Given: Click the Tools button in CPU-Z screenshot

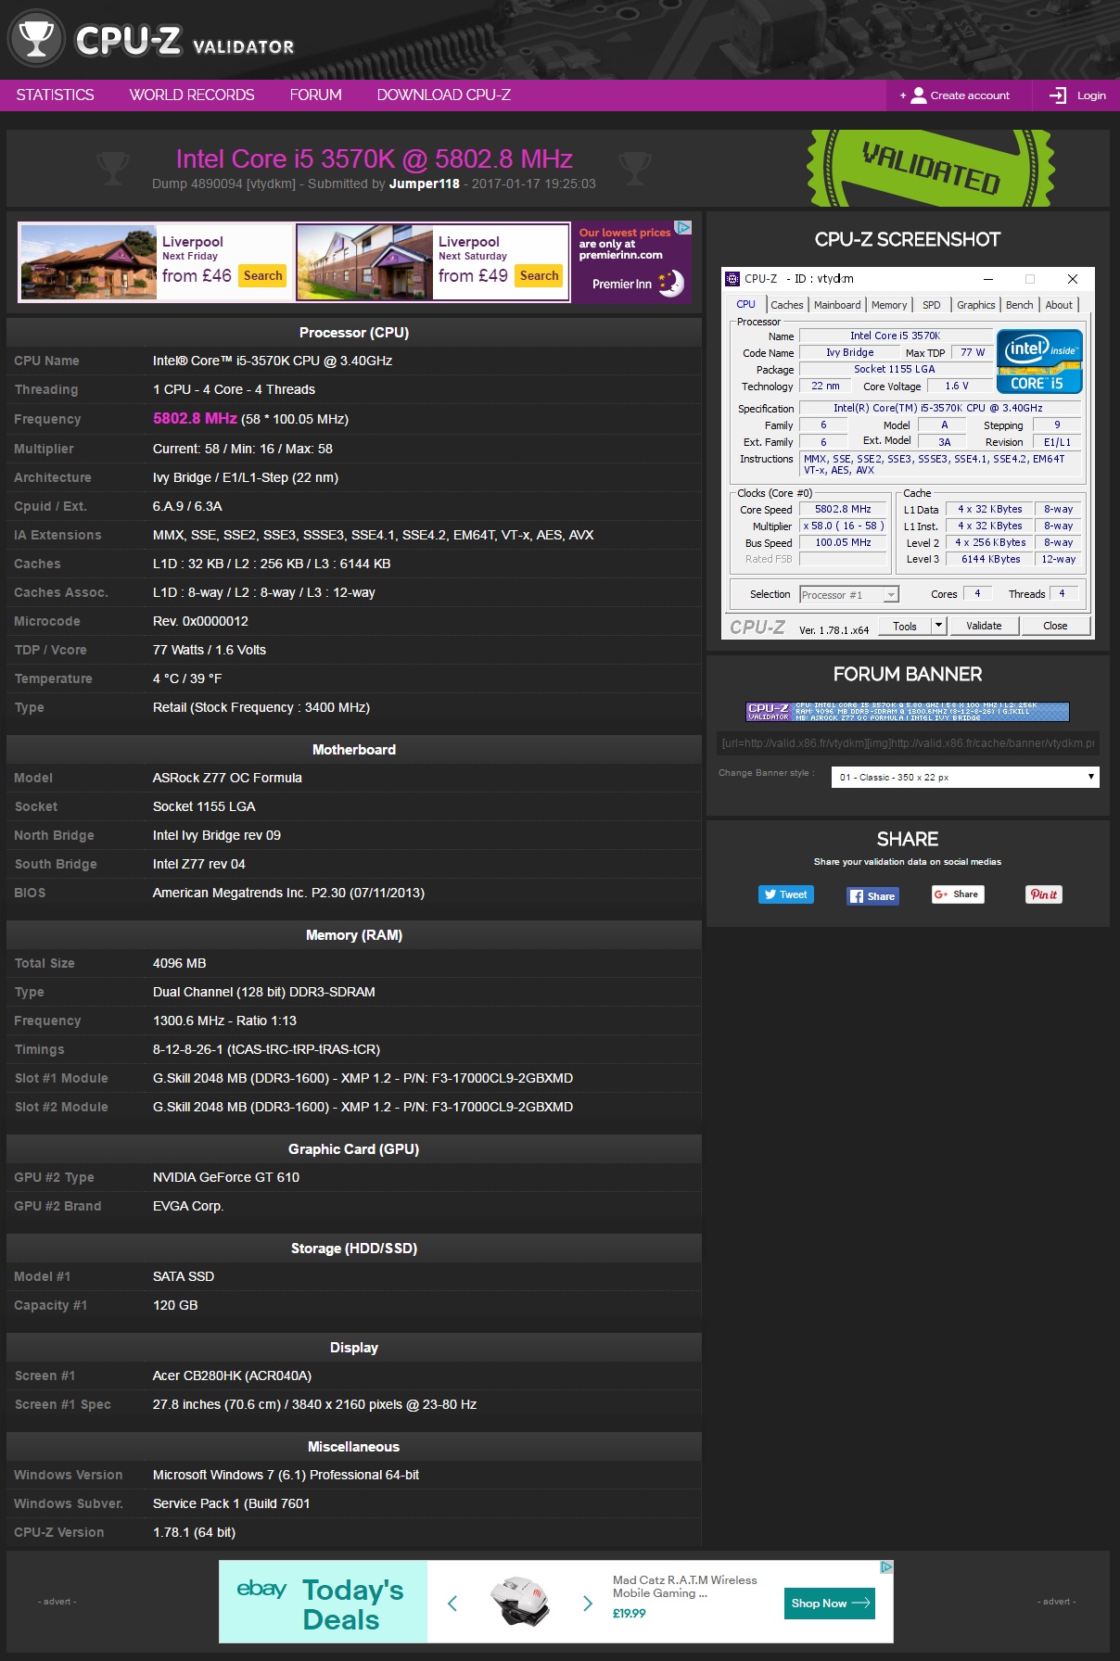Looking at the screenshot, I should point(905,626).
